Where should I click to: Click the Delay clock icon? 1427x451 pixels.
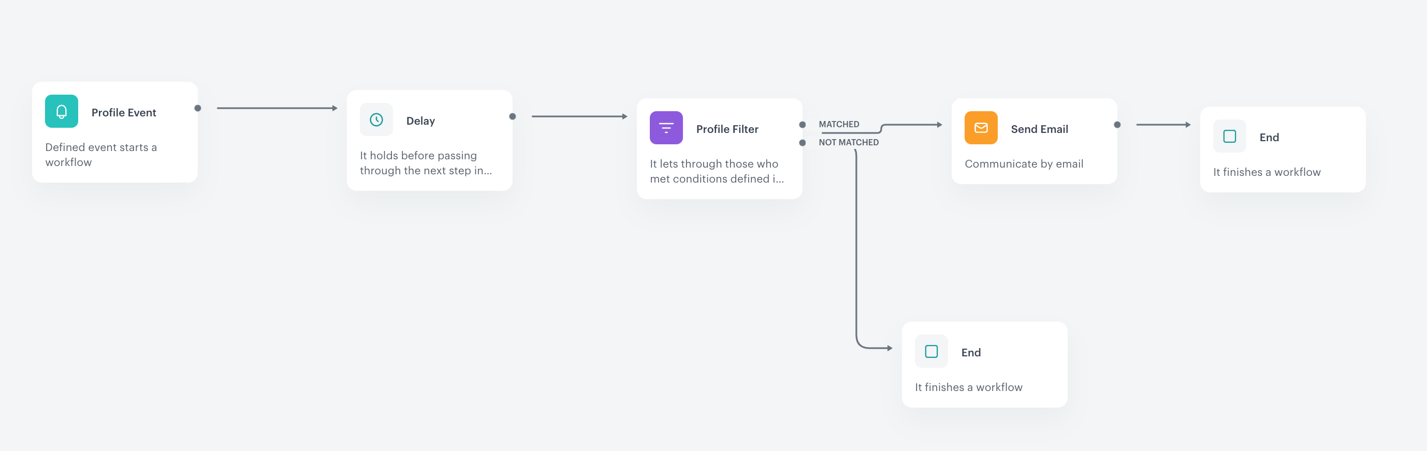pos(376,119)
